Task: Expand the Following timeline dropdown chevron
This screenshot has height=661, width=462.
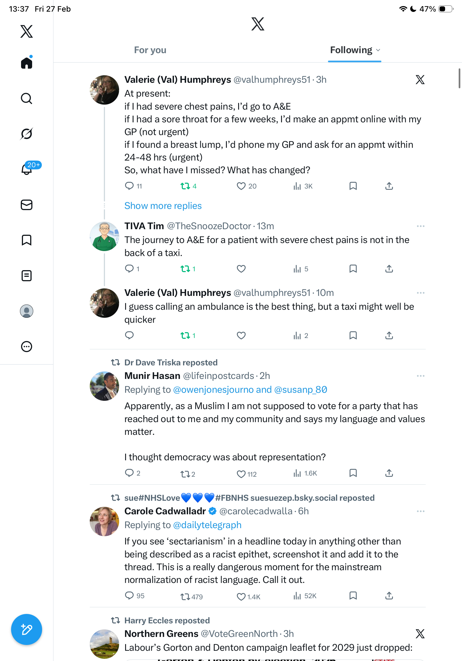Action: coord(378,50)
